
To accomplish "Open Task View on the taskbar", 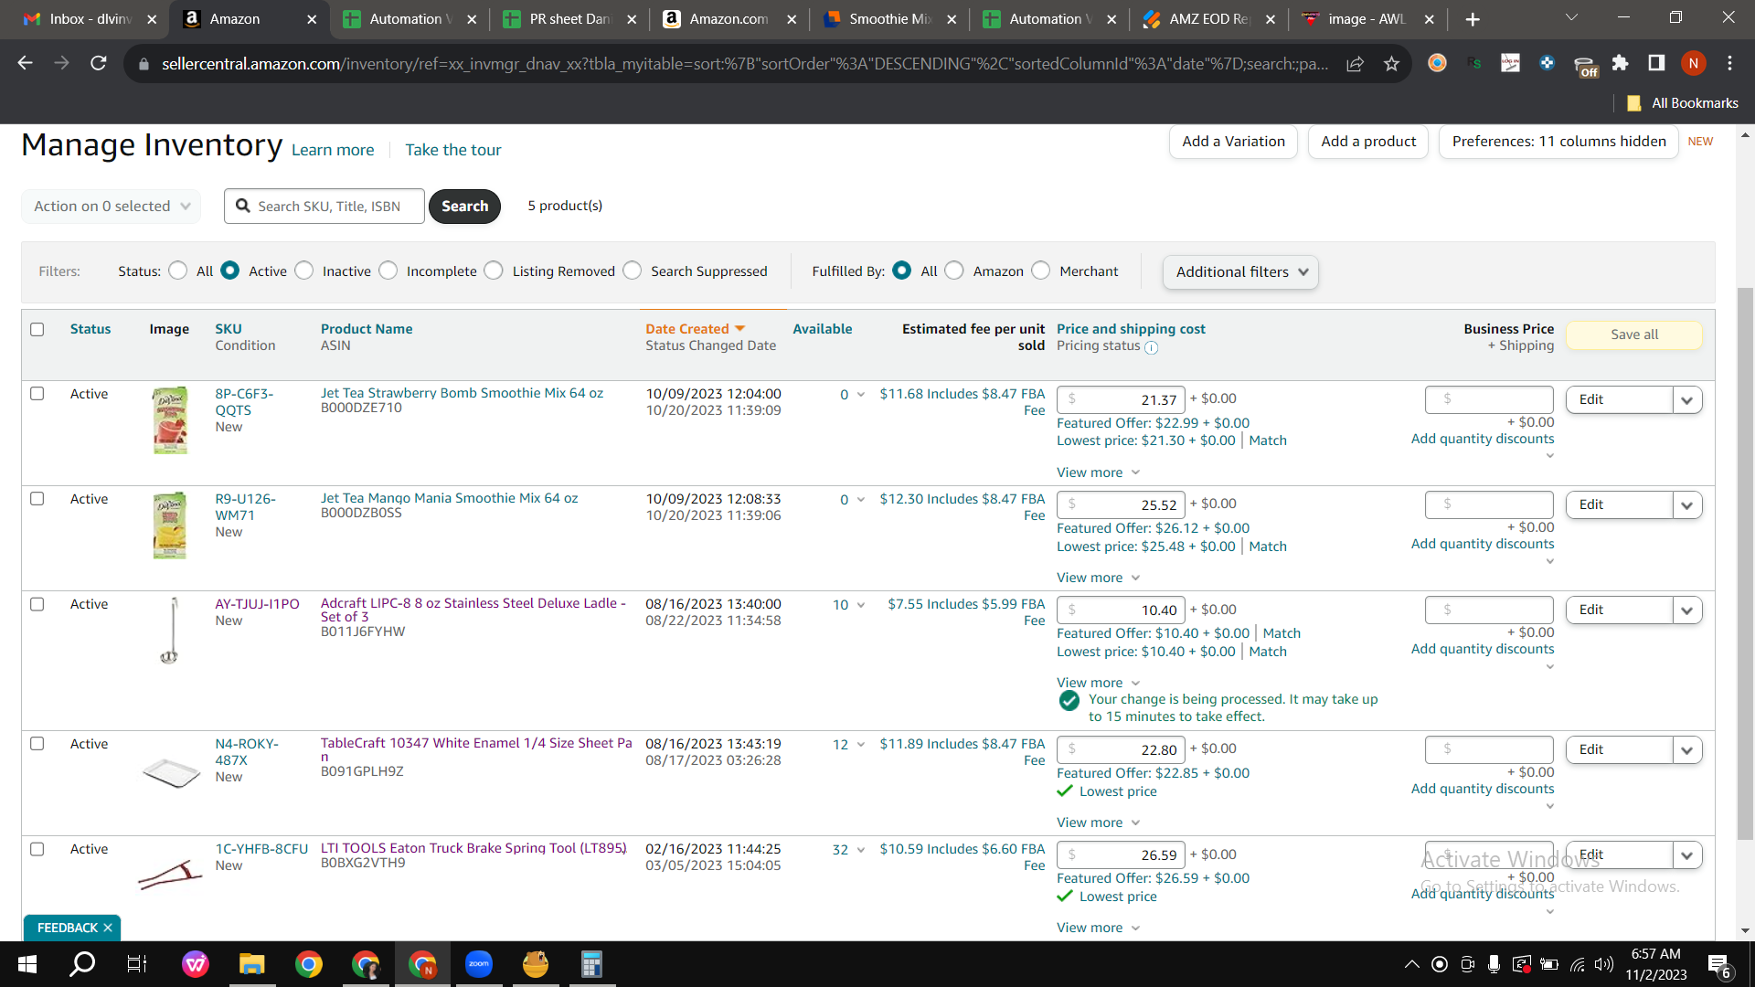I will click(x=137, y=964).
